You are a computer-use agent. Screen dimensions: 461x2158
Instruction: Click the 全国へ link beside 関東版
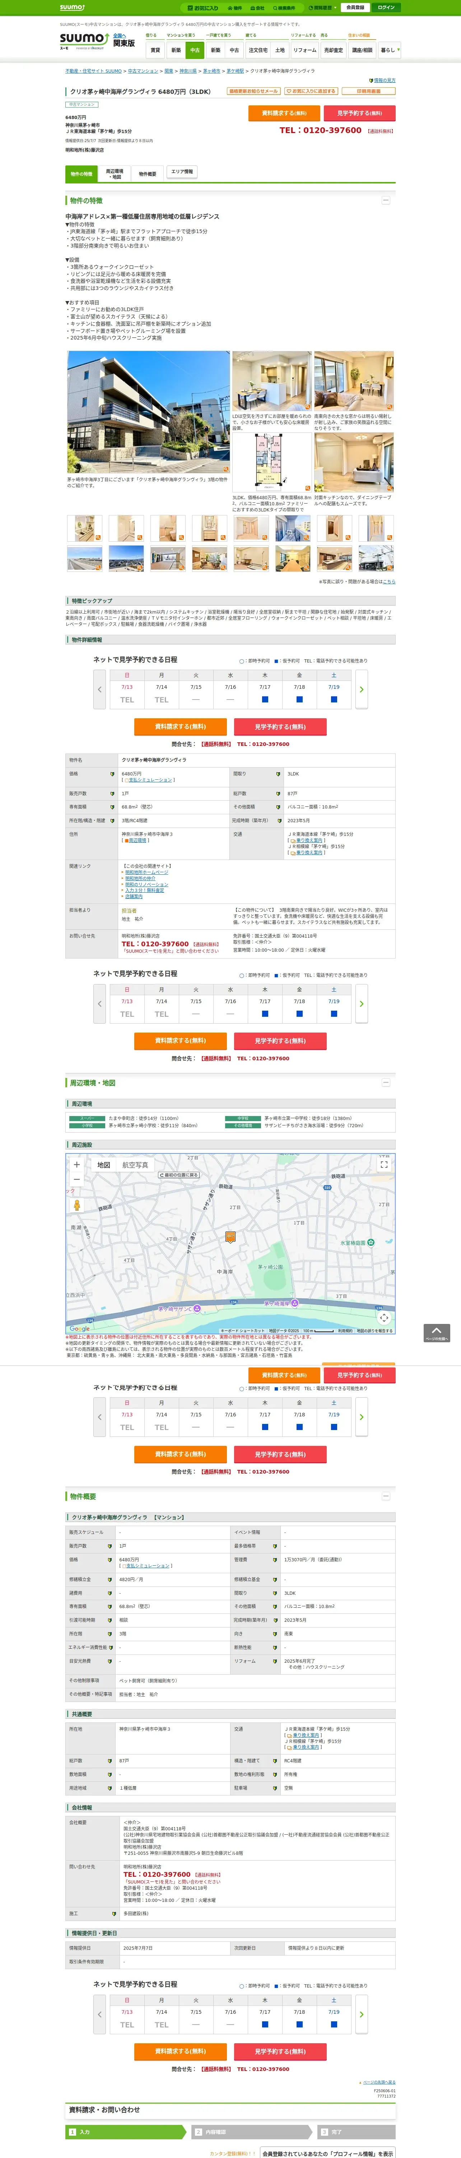pyautogui.click(x=119, y=35)
